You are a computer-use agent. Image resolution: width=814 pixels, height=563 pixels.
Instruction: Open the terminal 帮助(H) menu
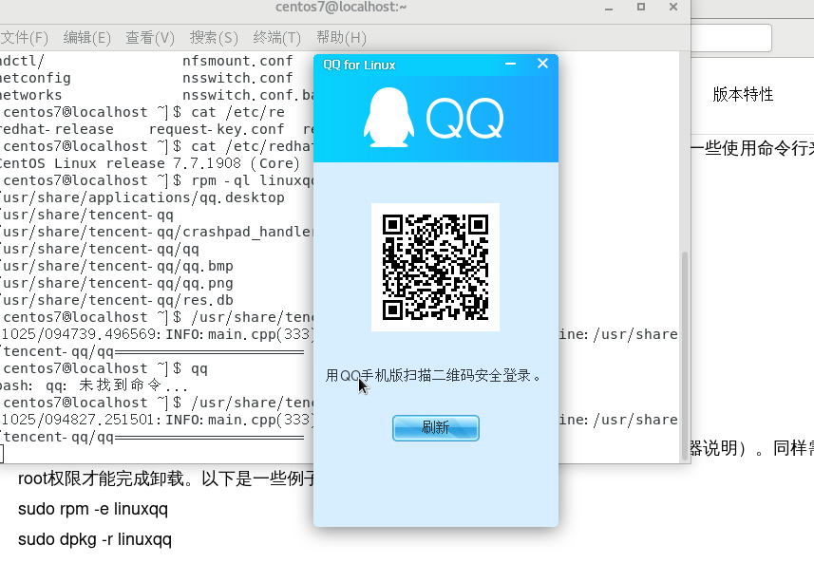coord(341,37)
